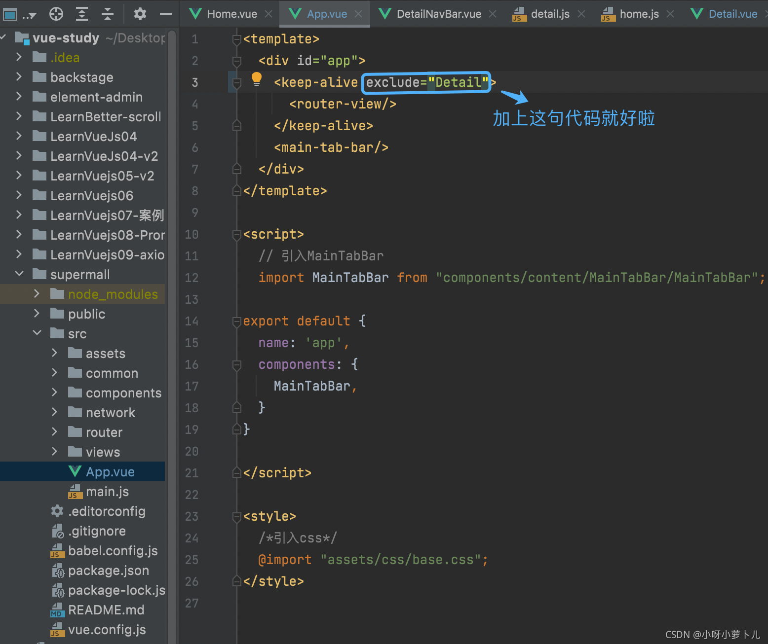This screenshot has width=768, height=644.
Task: Select the LearnVueJs04-v2 folder
Action: (x=82, y=156)
